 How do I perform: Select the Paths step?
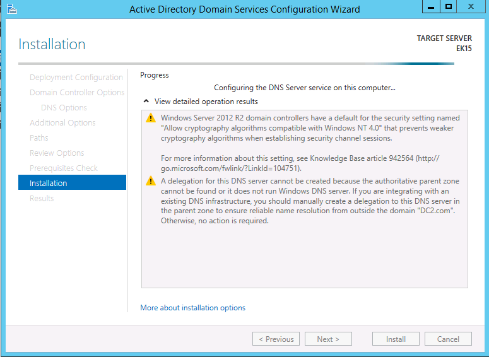(39, 138)
